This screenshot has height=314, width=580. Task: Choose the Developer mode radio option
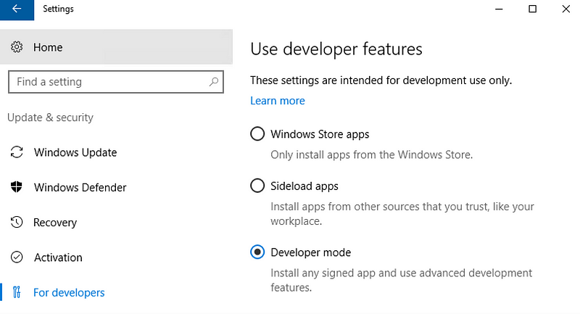tap(257, 252)
